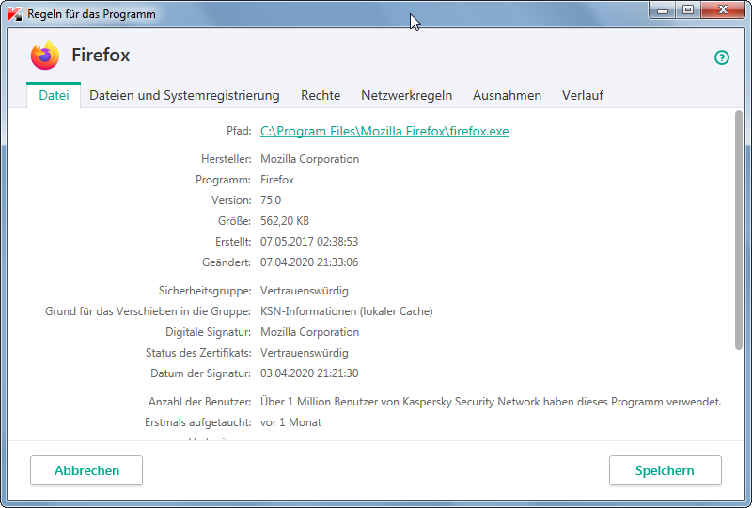Click the Sicherheitsgruppe value Vertrauenswürdig
The height and width of the screenshot is (508, 752).
304,291
